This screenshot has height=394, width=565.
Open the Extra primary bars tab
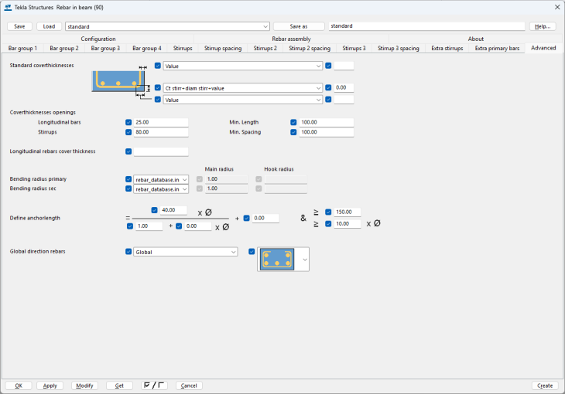(x=497, y=48)
